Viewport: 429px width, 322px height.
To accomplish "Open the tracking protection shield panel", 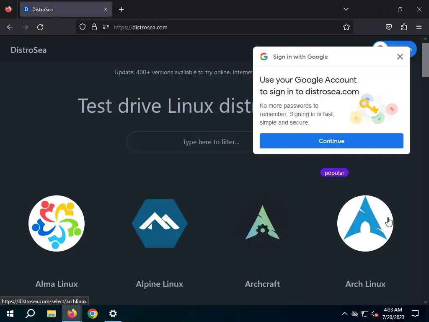I will pos(83,27).
